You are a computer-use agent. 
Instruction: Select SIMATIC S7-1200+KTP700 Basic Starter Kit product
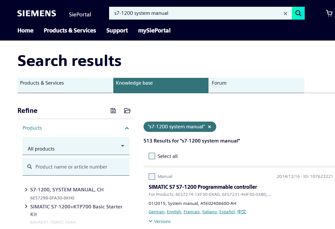click(x=76, y=210)
